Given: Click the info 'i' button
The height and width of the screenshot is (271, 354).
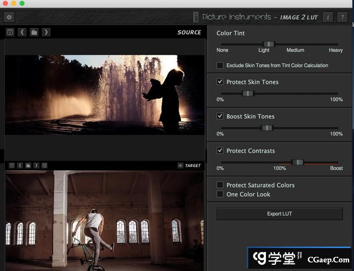Looking at the screenshot, I should 327,17.
